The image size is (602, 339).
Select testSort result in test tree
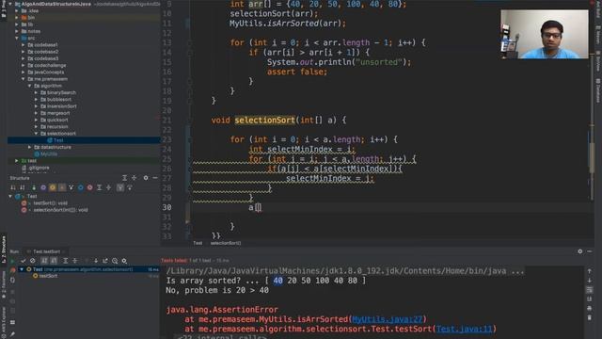pyautogui.click(x=48, y=276)
